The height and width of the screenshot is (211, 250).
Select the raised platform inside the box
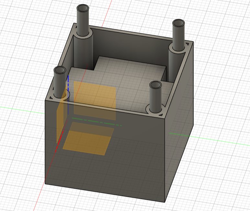(128, 83)
